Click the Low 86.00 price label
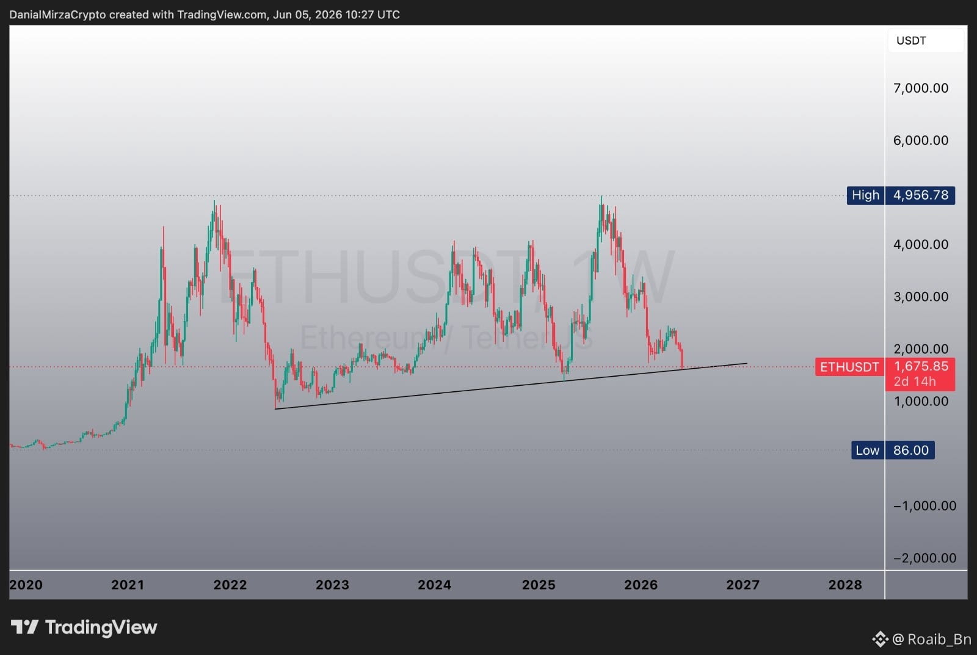The width and height of the screenshot is (977, 655). (893, 451)
